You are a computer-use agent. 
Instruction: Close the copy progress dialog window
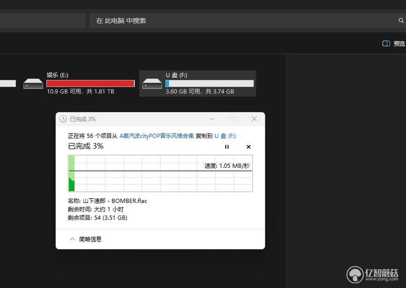[x=254, y=119]
